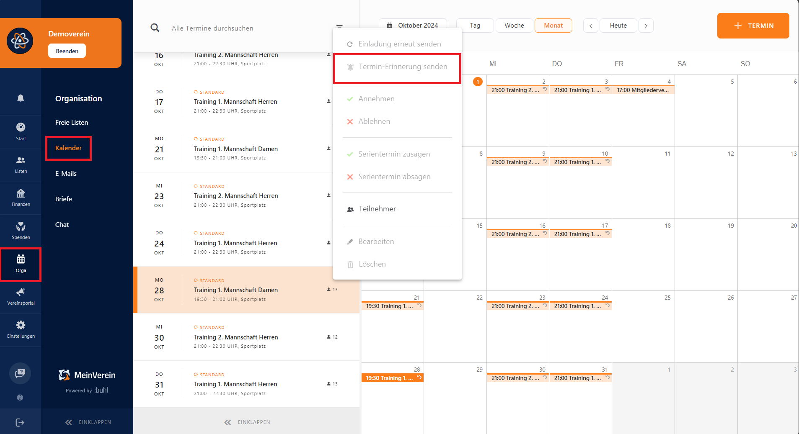This screenshot has height=434, width=799.
Task: Select list entry 28 Okt Training 1. Mannschaft Damen
Action: (246, 290)
